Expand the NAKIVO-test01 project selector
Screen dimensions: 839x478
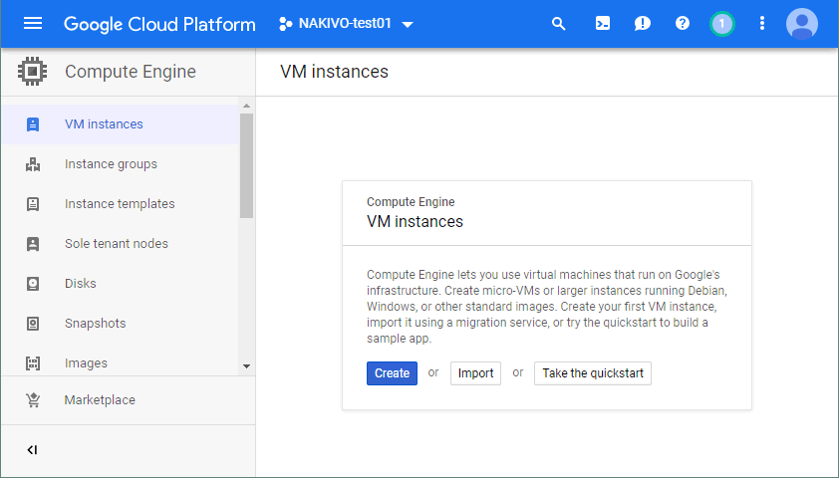[346, 24]
